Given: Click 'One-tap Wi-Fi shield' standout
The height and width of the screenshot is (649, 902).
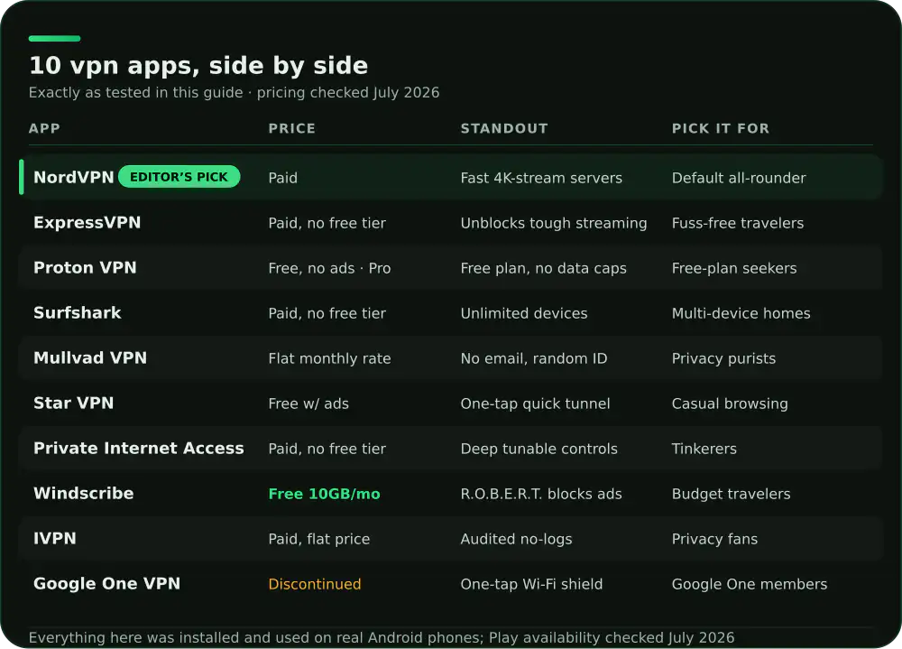Looking at the screenshot, I should point(531,584).
